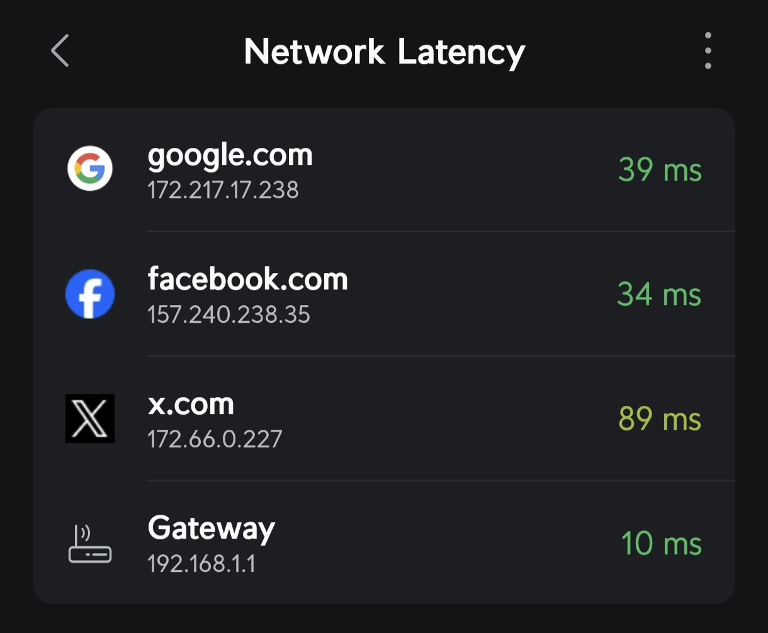The height and width of the screenshot is (633, 768).
Task: Select the x.com hostname
Action: (191, 404)
